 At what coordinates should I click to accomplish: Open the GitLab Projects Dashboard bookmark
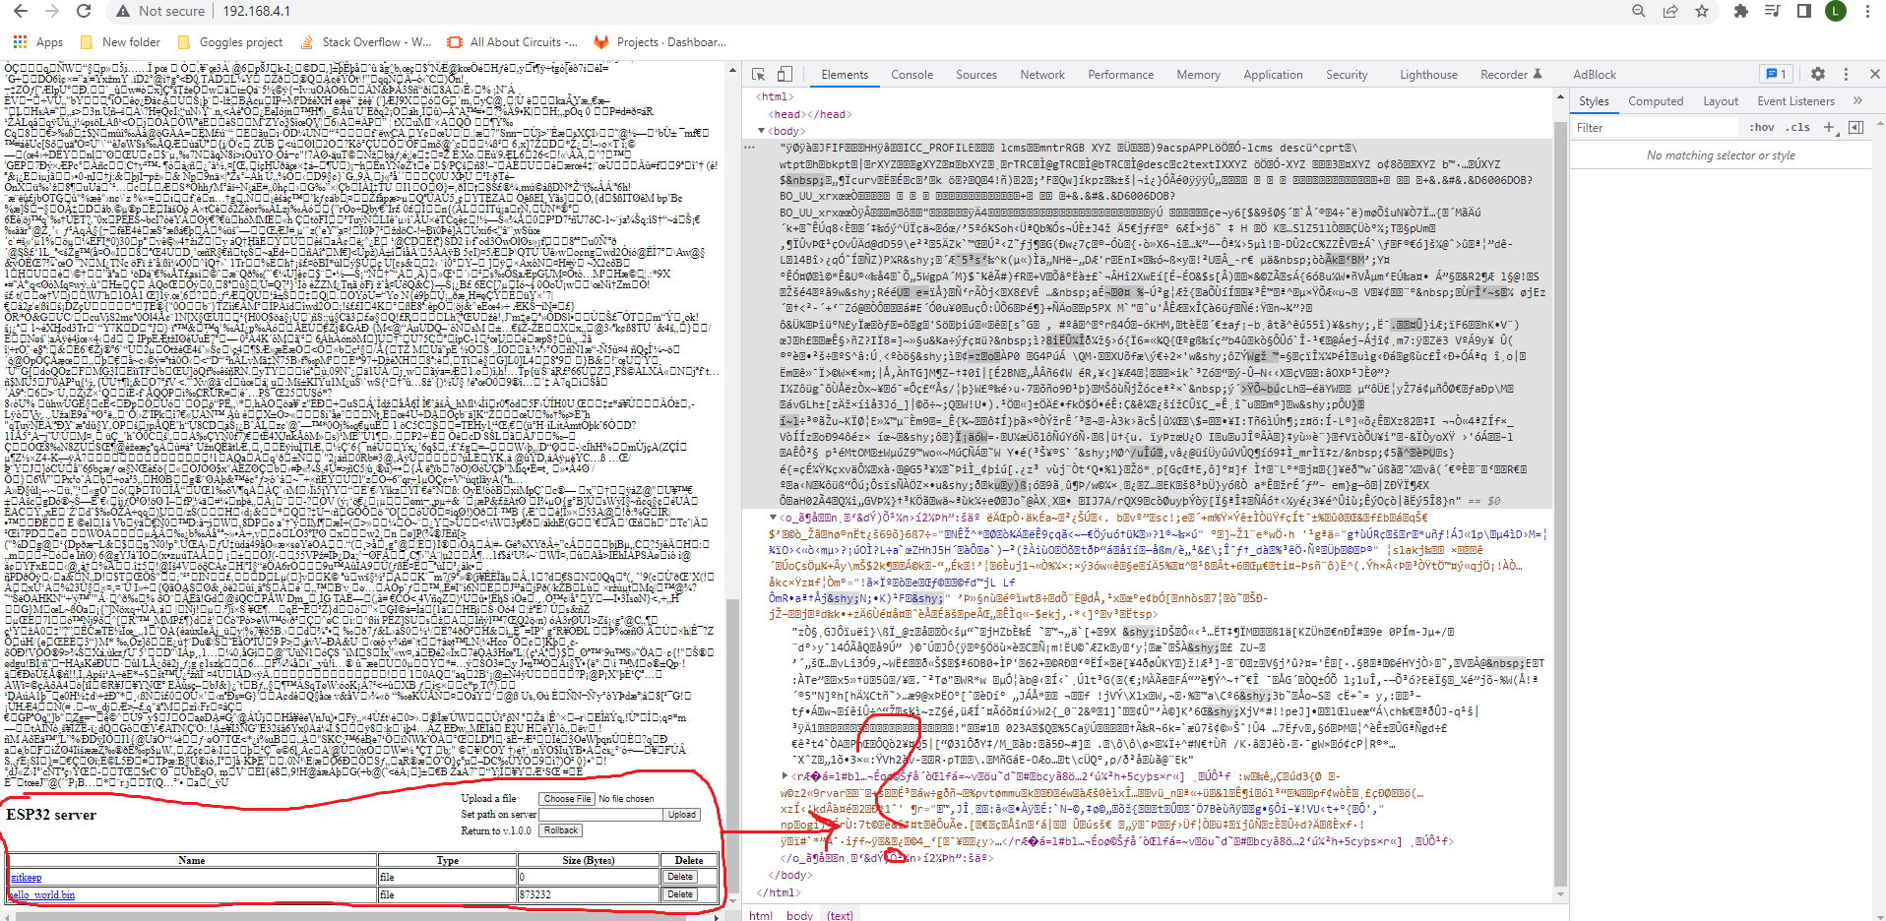[x=660, y=42]
